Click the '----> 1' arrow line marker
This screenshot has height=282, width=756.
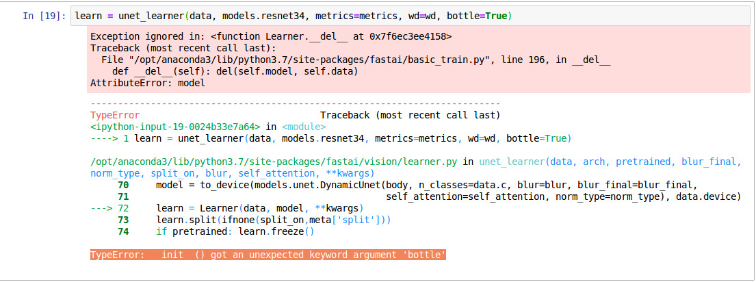[109, 138]
